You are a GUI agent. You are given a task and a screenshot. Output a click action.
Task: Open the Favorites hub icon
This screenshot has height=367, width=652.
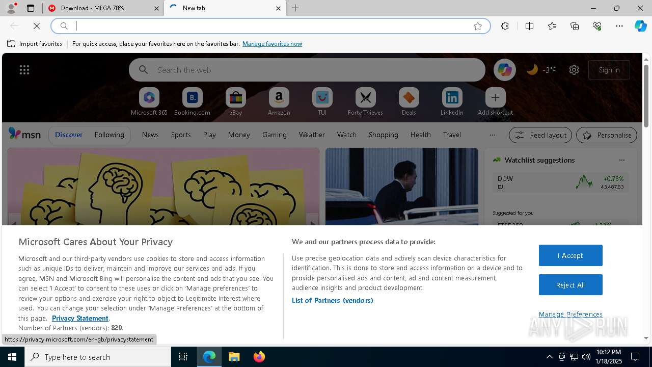point(552,26)
